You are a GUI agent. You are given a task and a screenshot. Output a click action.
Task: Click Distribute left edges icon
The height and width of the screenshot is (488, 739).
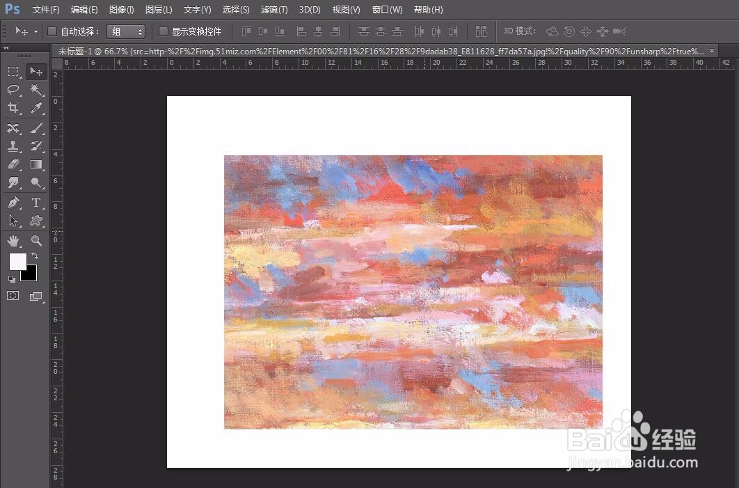click(420, 31)
